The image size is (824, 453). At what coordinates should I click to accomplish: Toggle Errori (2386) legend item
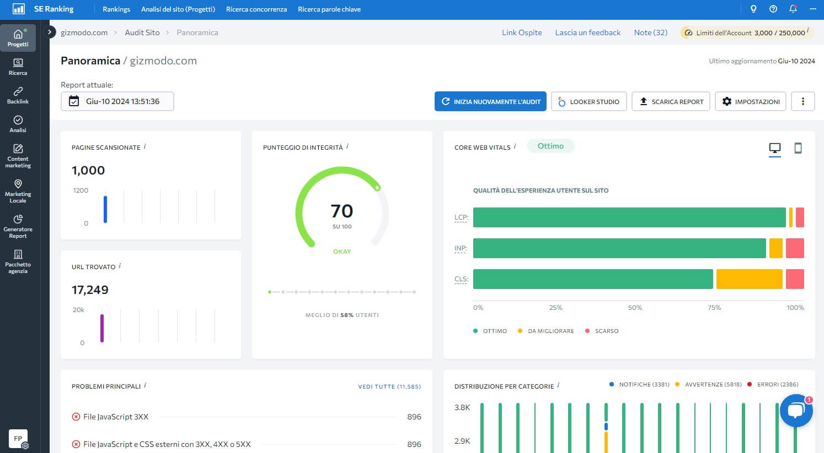(773, 384)
